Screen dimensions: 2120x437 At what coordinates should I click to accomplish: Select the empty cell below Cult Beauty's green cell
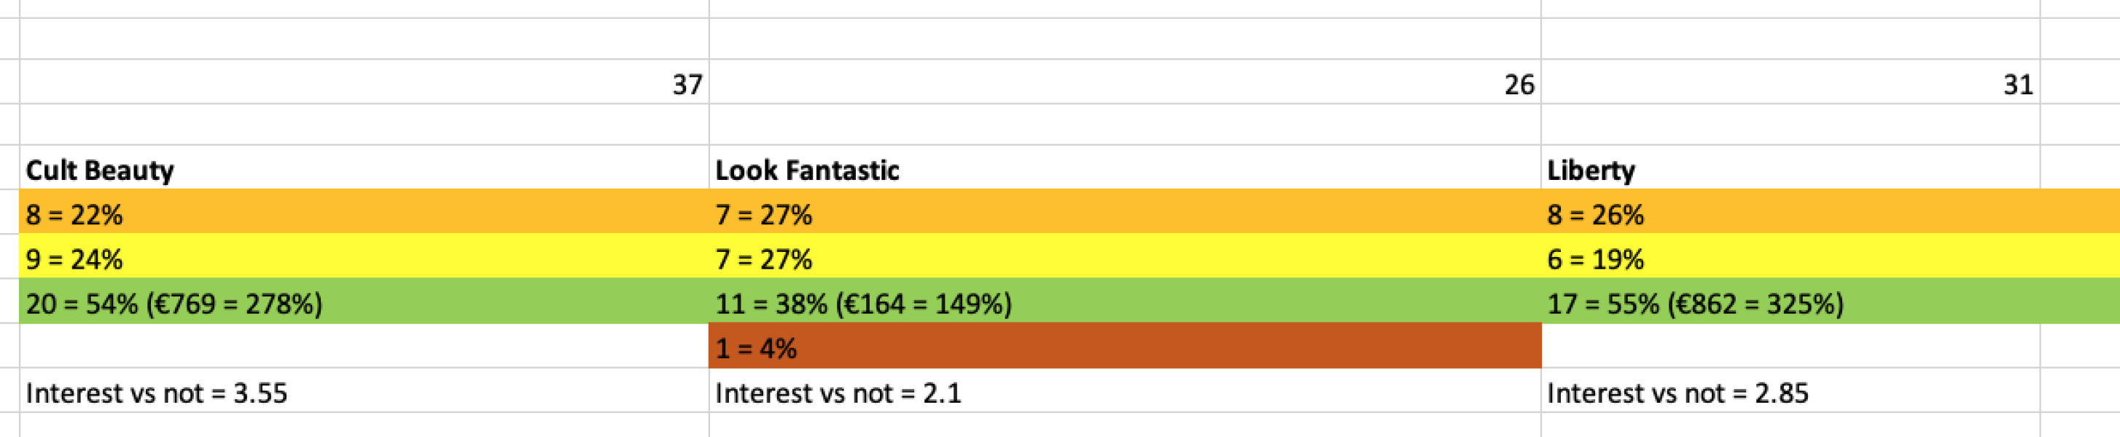(x=362, y=347)
